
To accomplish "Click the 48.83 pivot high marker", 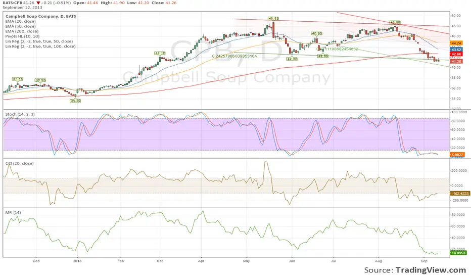I will (273, 18).
